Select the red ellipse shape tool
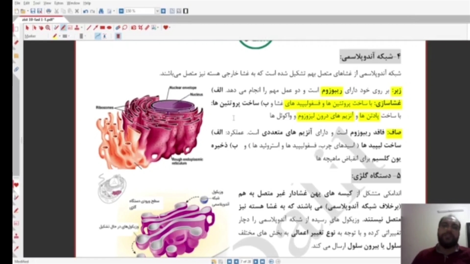 pyautogui.click(x=109, y=28)
